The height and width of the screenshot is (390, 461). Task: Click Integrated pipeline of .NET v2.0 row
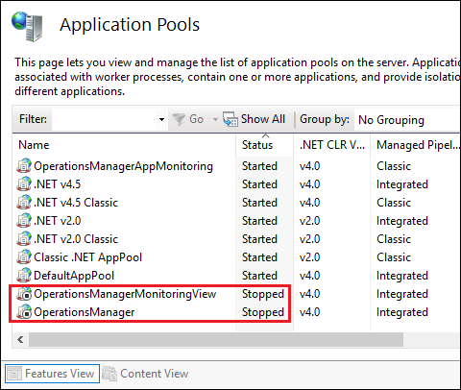(x=402, y=221)
